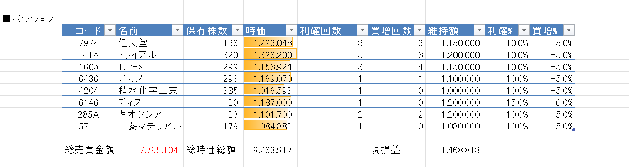The image size is (629, 167).
Task: Select the ディスコ 利確% cell showing 15.0%
Action: [507, 102]
